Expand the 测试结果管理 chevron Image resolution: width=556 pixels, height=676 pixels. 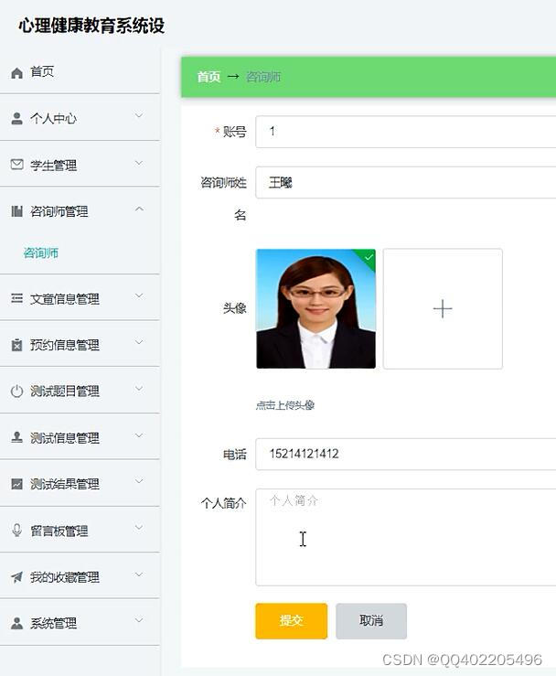[x=139, y=481]
